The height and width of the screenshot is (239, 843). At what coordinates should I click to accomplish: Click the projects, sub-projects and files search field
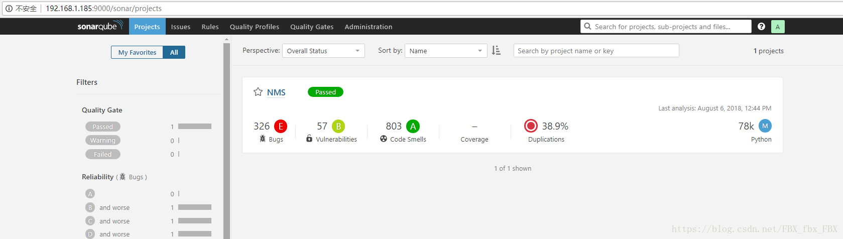click(x=666, y=27)
